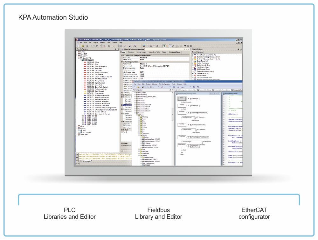Open Libraries menu in EtherCAT configurator window
The width and height of the screenshot is (318, 240).
pyautogui.click(x=102, y=43)
